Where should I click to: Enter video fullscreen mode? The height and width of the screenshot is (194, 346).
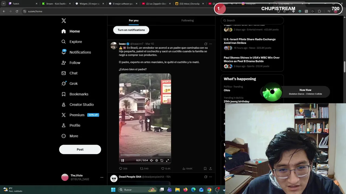[x=167, y=160]
